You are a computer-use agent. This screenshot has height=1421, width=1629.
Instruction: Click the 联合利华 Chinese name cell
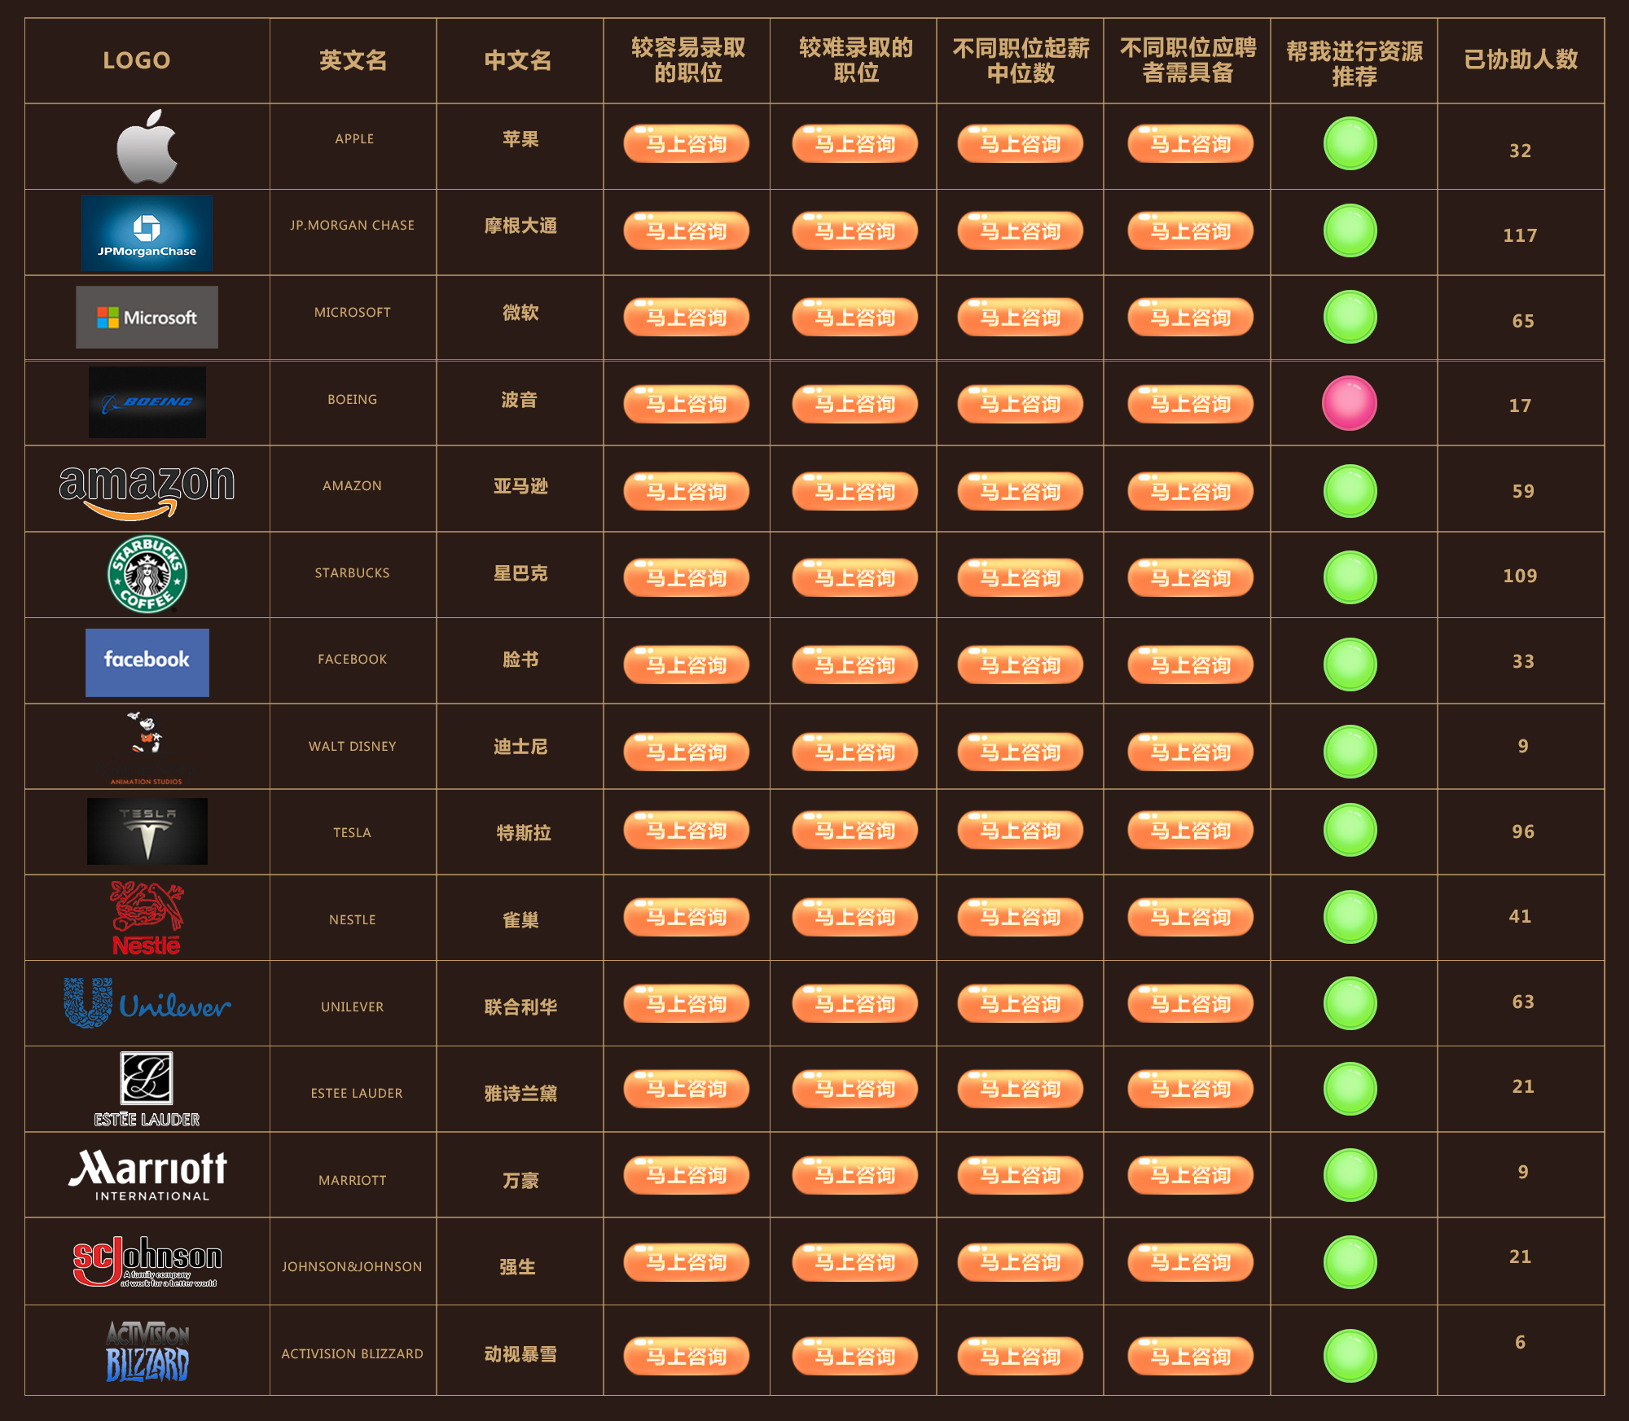point(520,1007)
